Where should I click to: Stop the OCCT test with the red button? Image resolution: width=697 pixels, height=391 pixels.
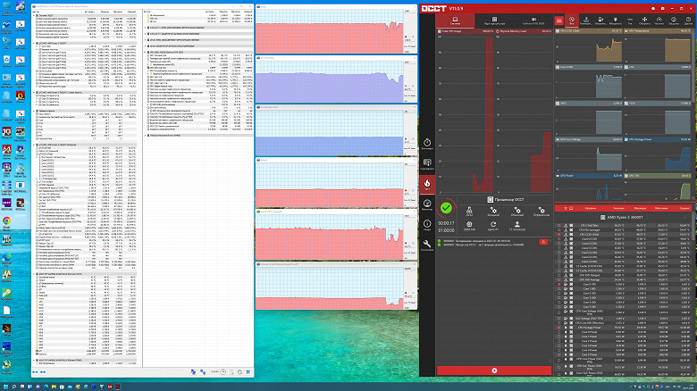point(494,370)
